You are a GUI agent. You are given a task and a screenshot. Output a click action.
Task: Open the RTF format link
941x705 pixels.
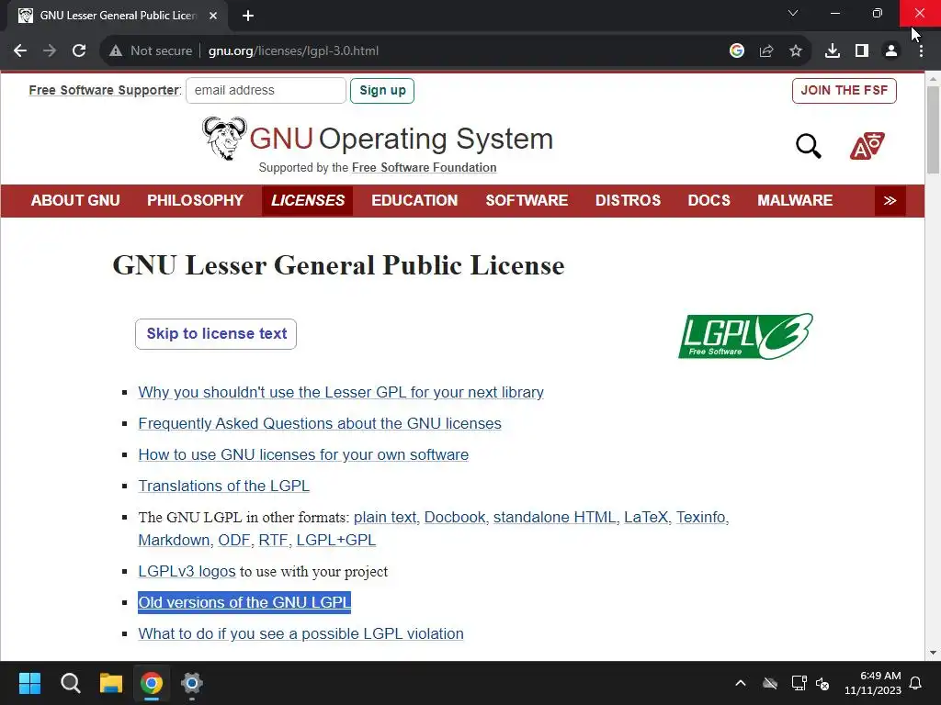[273, 540]
